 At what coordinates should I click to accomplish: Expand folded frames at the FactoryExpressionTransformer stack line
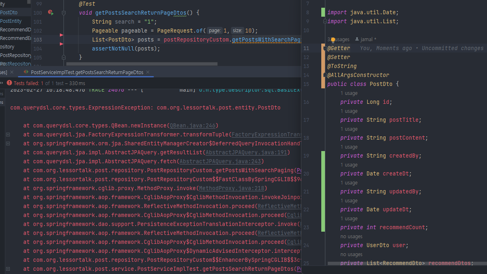[x=8, y=134]
